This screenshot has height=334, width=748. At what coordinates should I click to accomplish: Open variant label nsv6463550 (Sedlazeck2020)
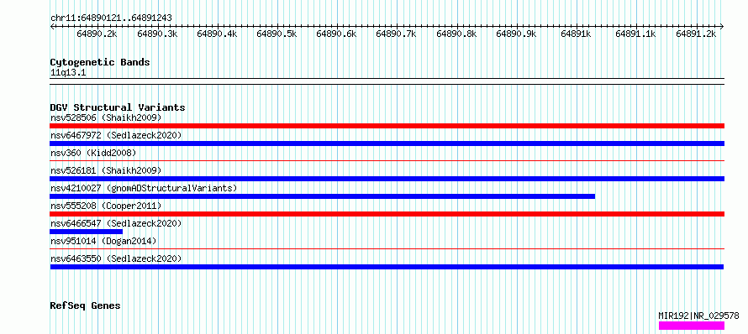click(116, 258)
